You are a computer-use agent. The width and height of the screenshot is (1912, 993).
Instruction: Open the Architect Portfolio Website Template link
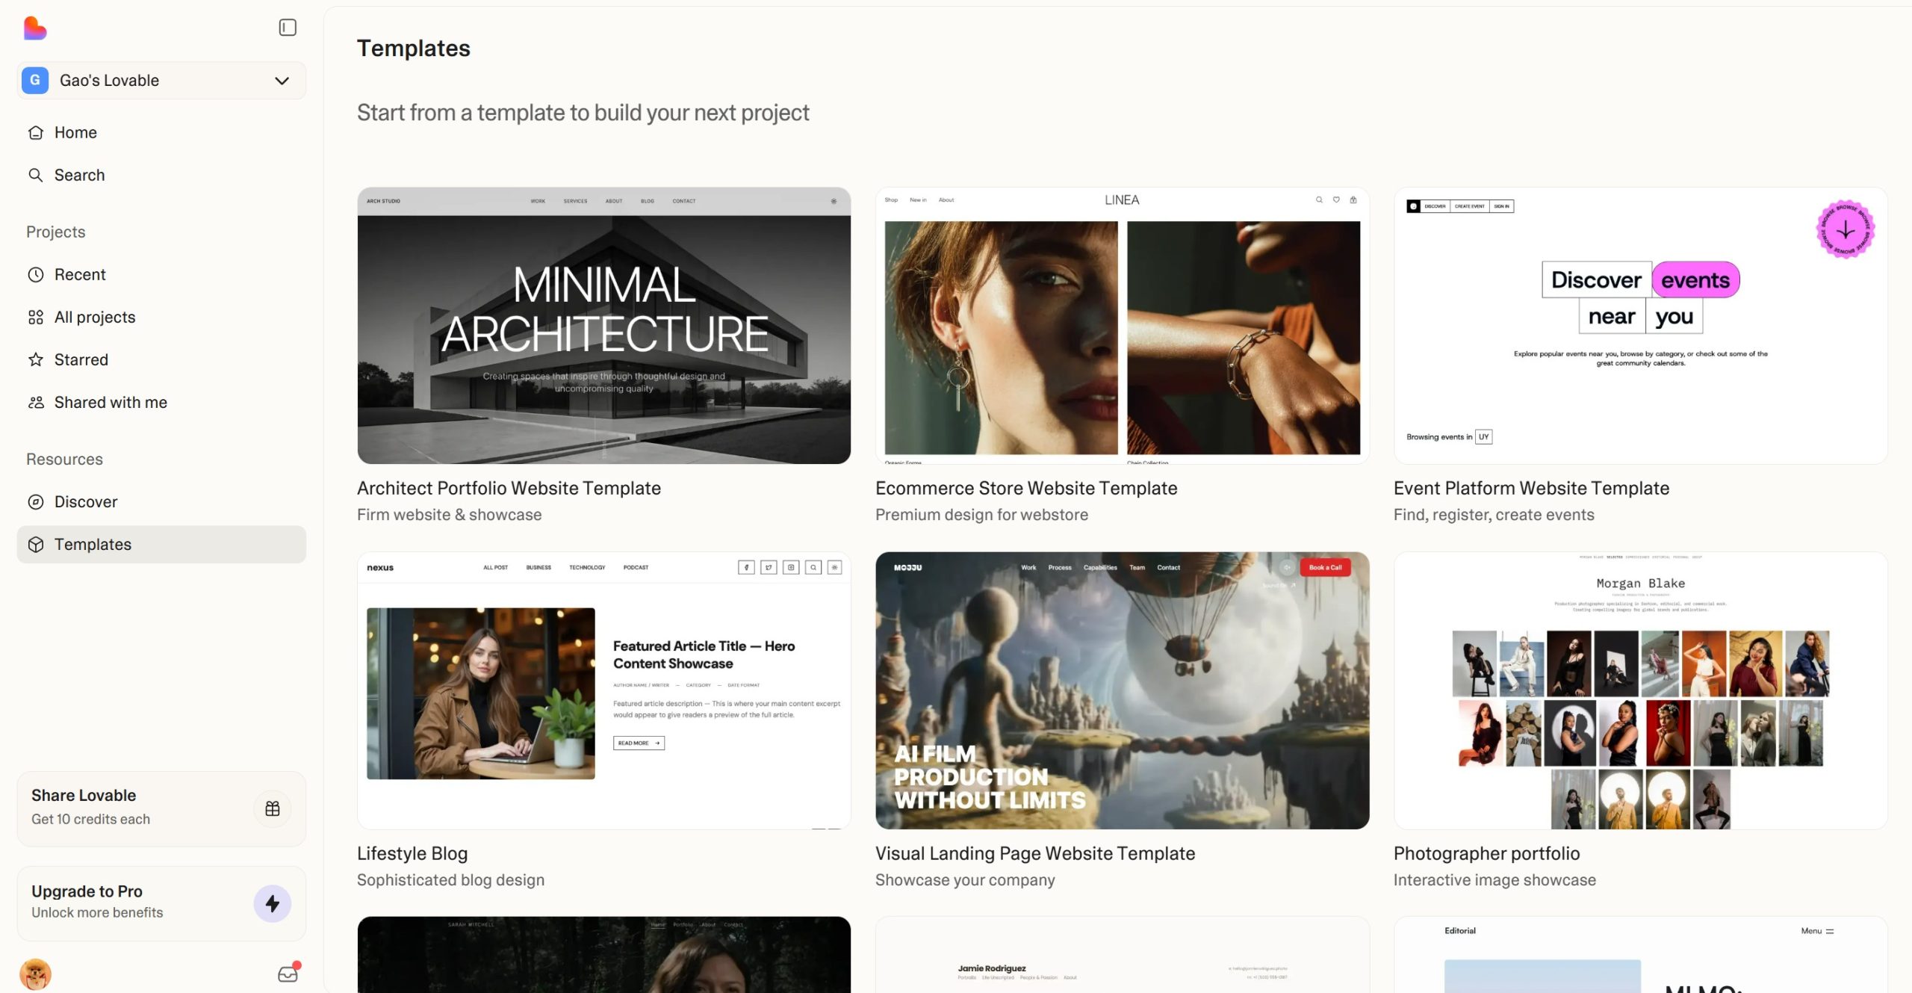click(509, 488)
